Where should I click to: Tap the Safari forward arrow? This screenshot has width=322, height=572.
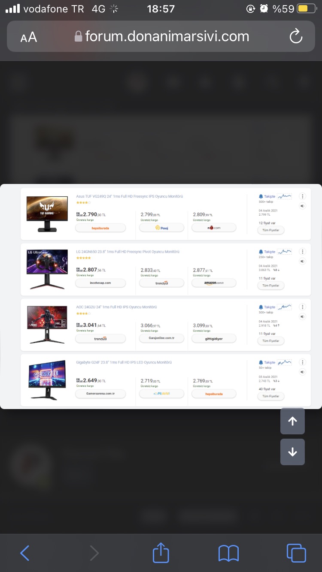(x=94, y=553)
